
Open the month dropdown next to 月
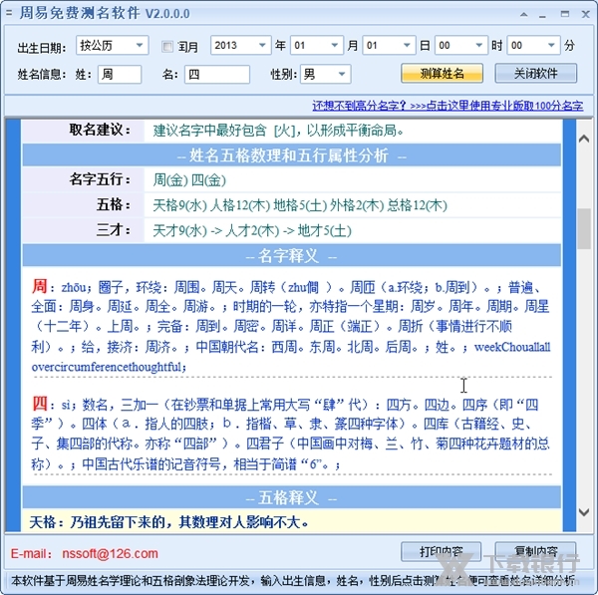316,46
